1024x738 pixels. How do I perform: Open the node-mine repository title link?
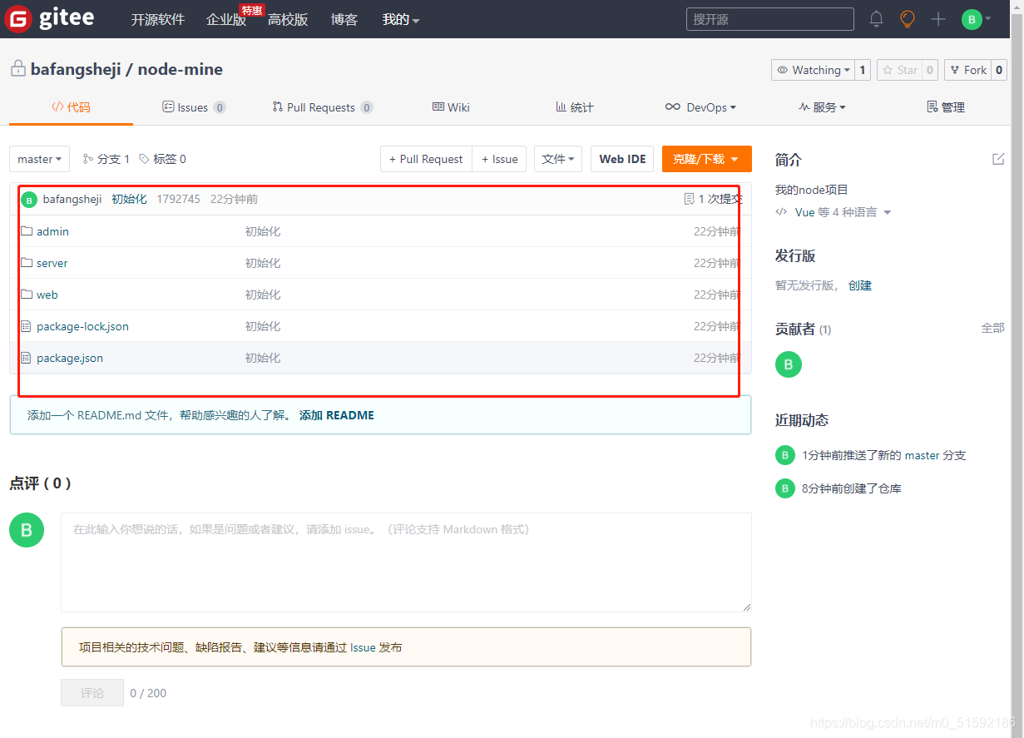[x=180, y=69]
